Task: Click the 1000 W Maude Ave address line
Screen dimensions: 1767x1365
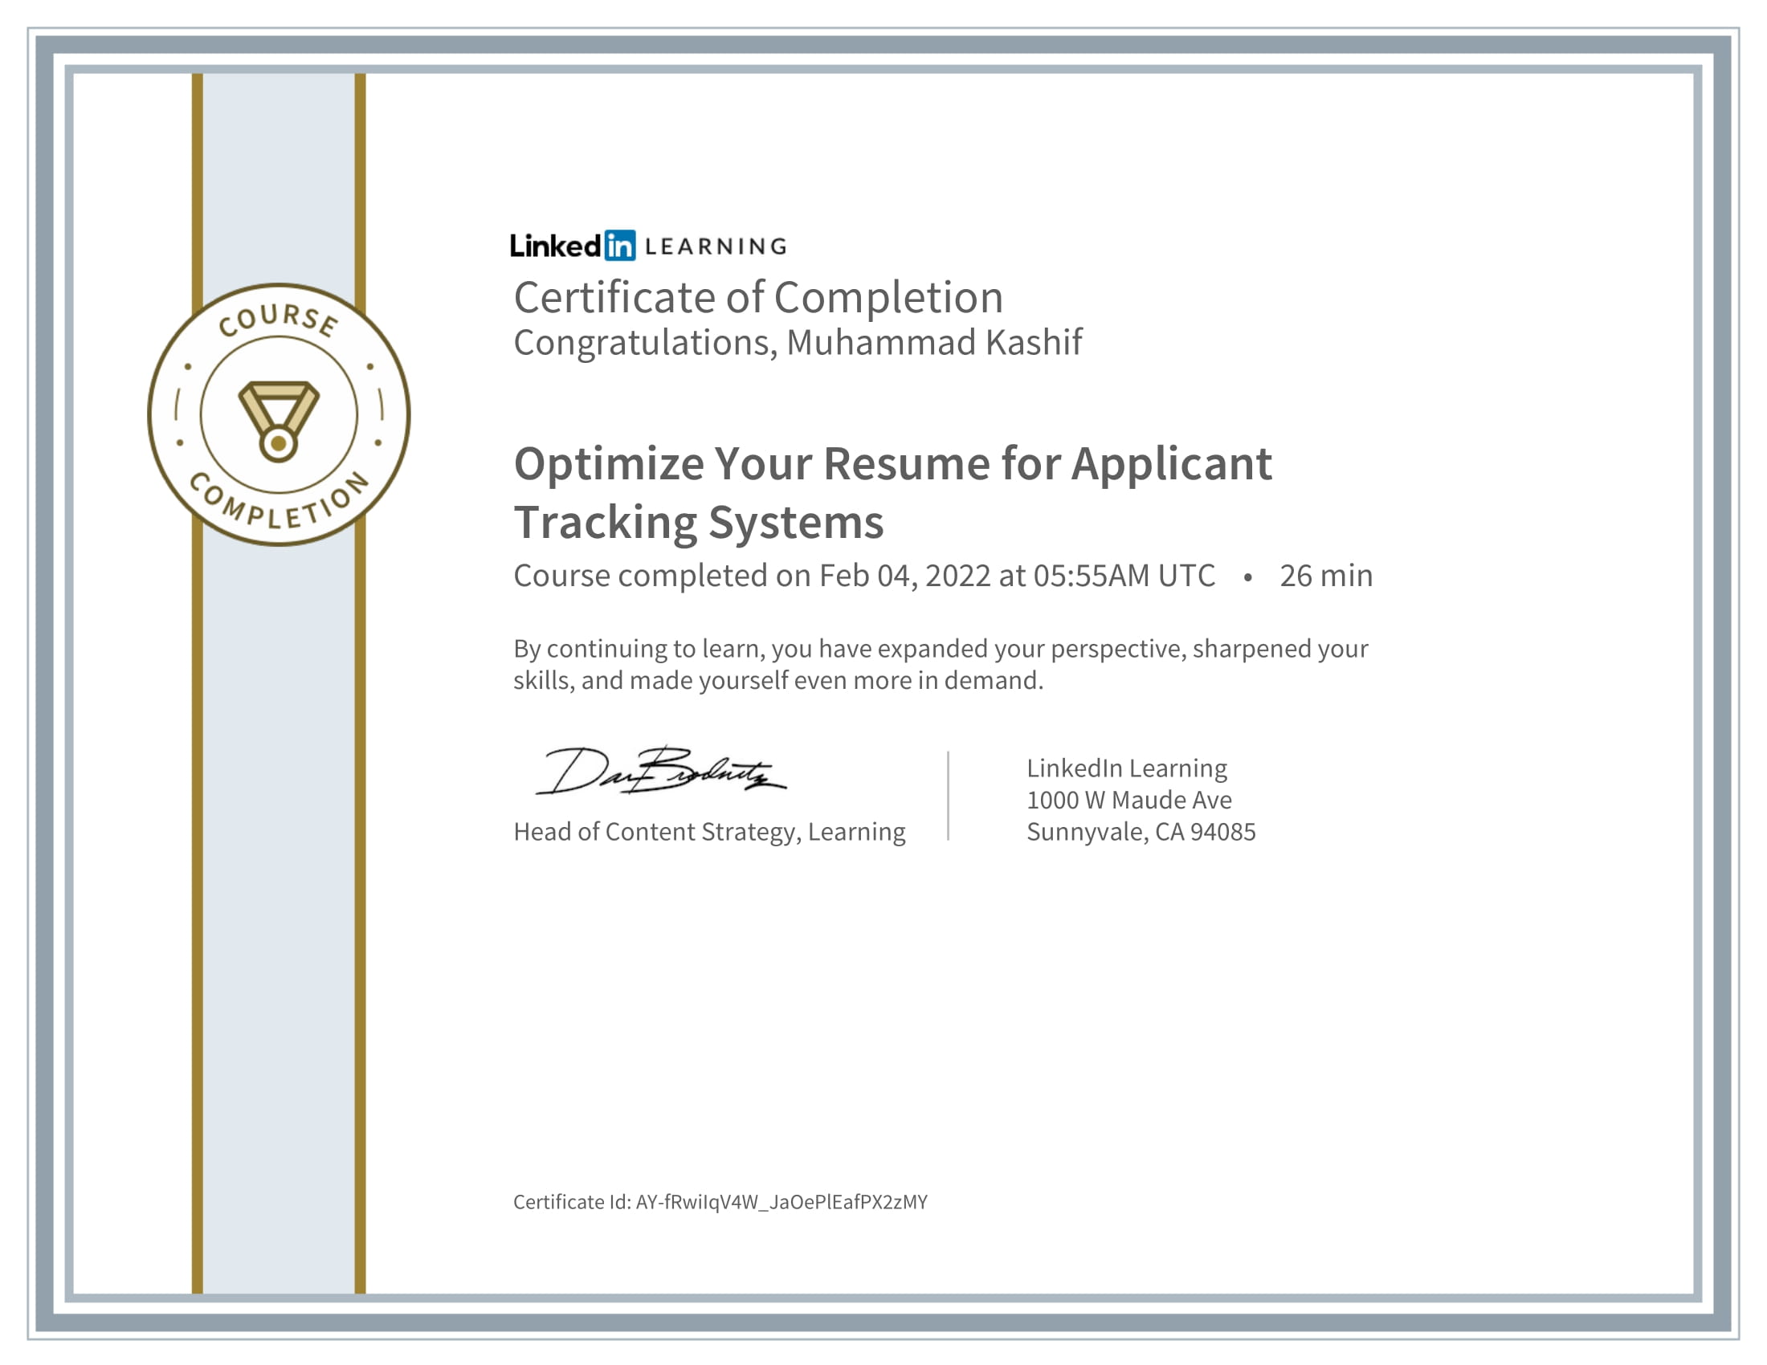Action: (x=1128, y=800)
